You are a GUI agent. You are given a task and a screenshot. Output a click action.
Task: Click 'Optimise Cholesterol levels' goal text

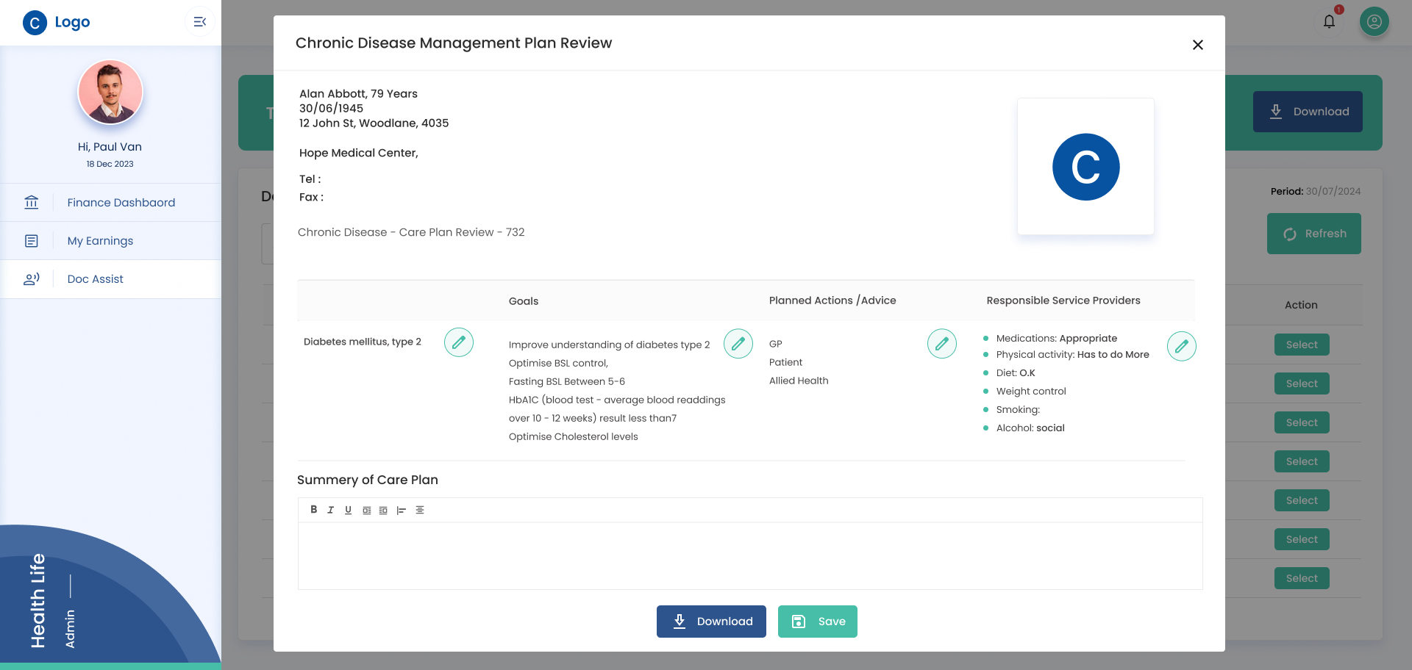[x=574, y=436]
